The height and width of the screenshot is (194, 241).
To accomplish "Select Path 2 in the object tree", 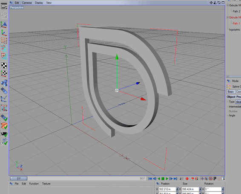I will tap(236, 11).
